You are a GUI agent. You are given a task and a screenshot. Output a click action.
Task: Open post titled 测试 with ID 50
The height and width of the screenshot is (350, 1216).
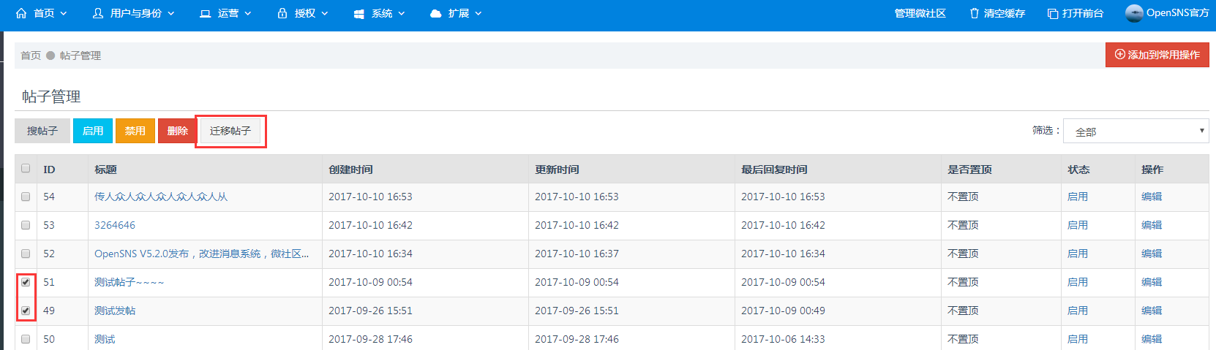pyautogui.click(x=105, y=339)
